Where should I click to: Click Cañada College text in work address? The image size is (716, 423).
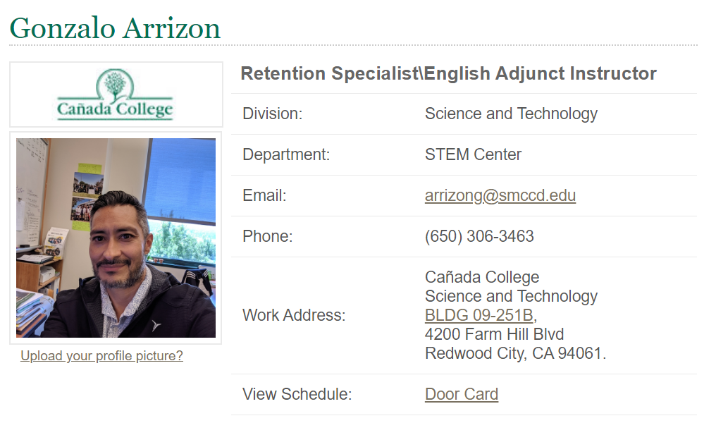pos(481,277)
